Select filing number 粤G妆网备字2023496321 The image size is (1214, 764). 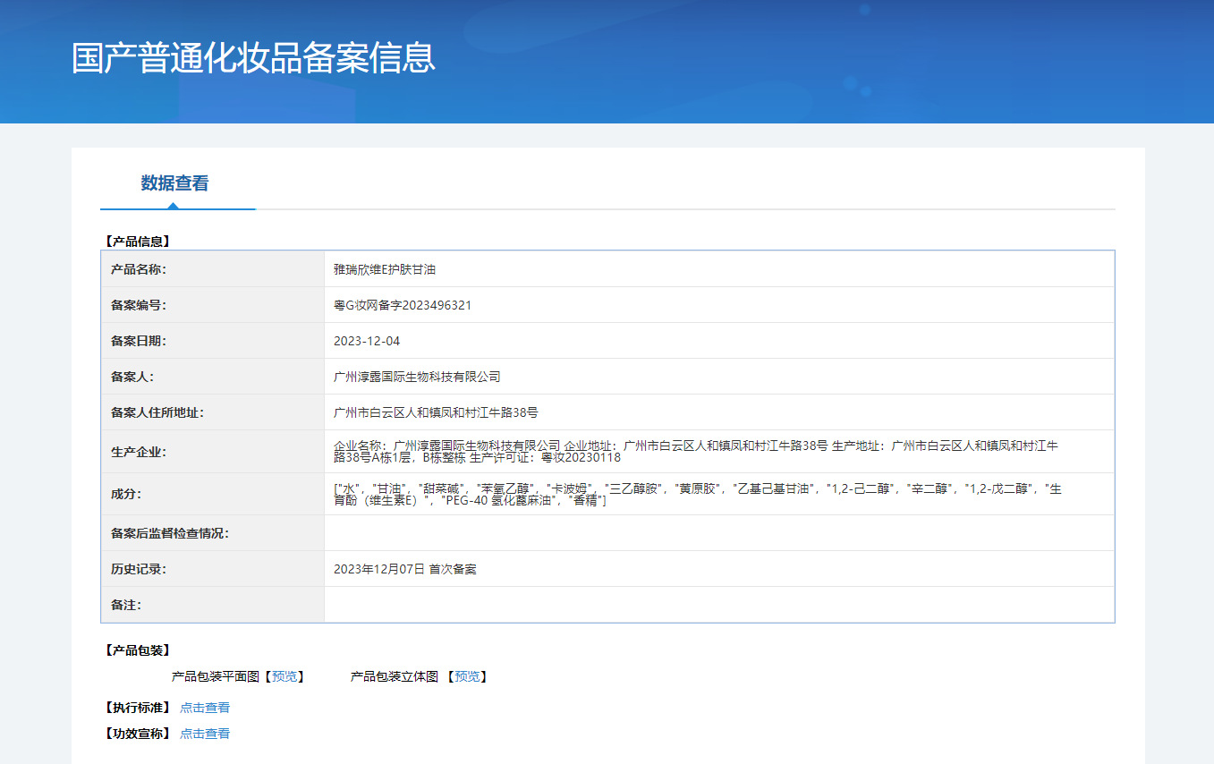click(x=403, y=305)
